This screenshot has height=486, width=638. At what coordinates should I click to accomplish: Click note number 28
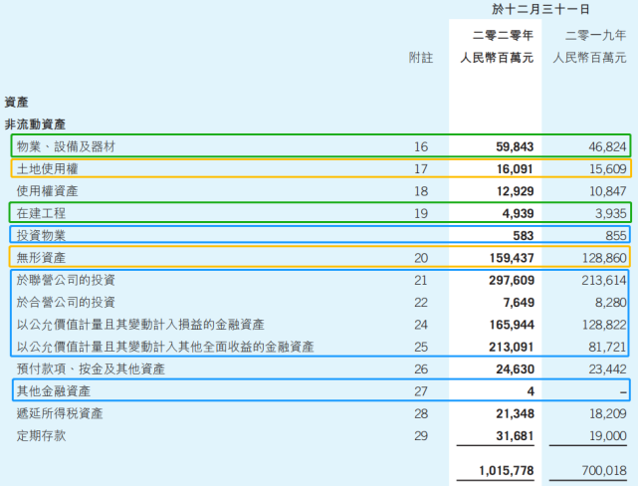[421, 413]
